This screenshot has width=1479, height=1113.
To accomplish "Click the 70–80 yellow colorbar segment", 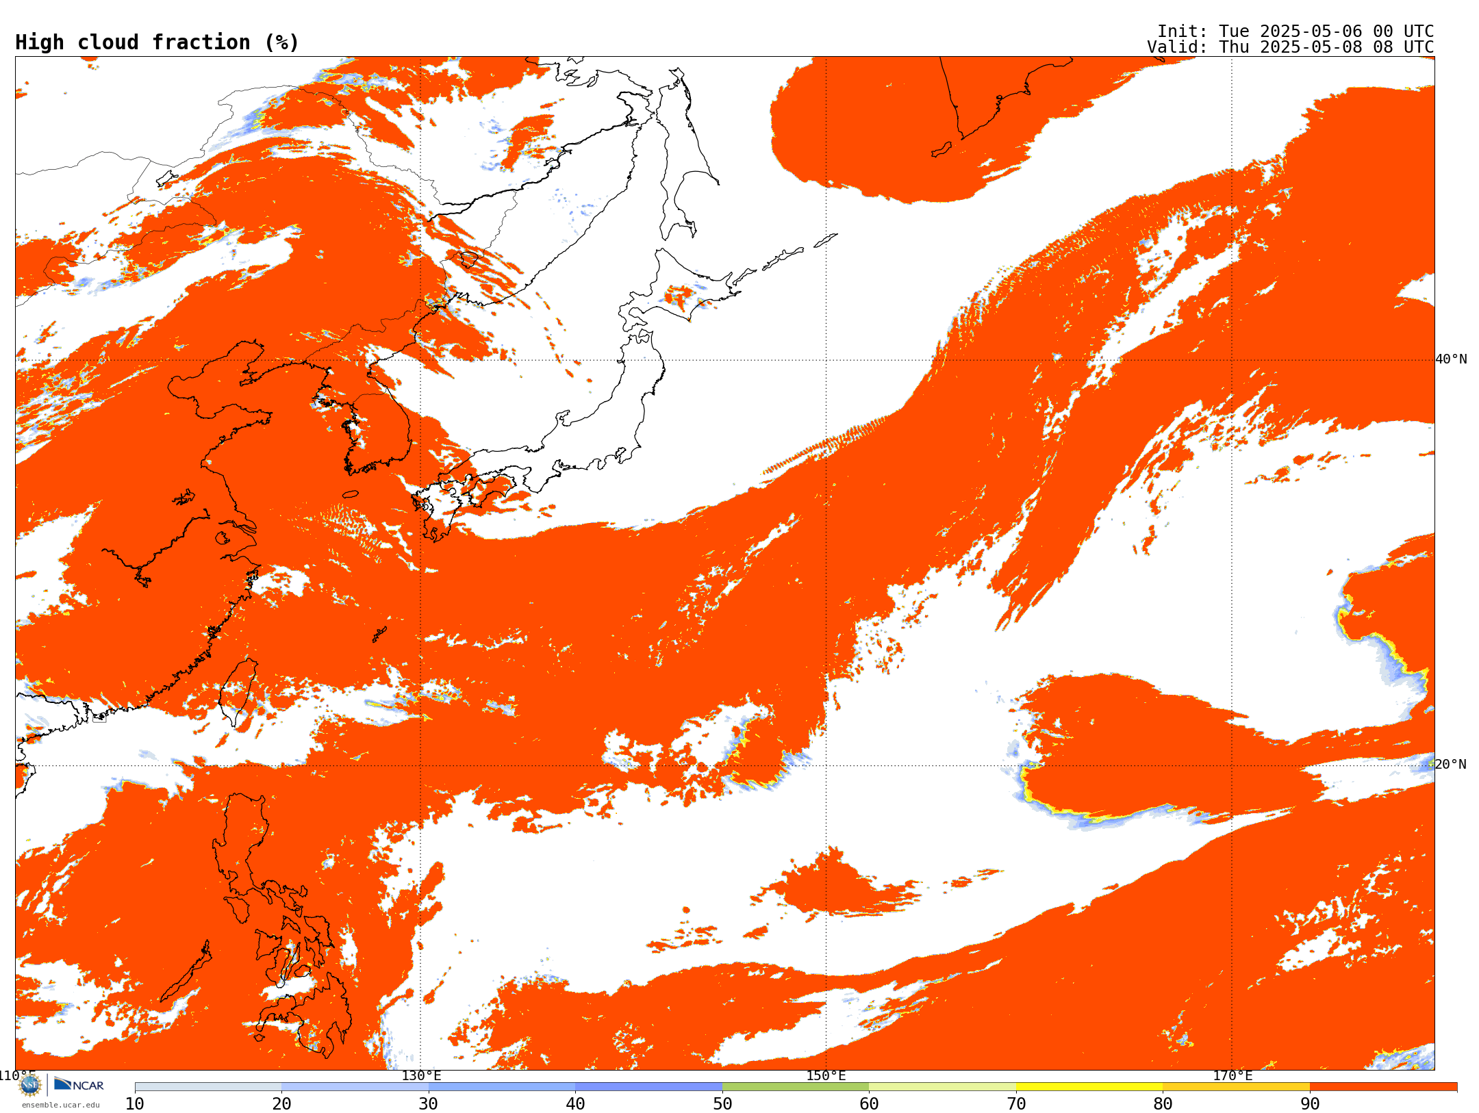I will [x=1089, y=1087].
